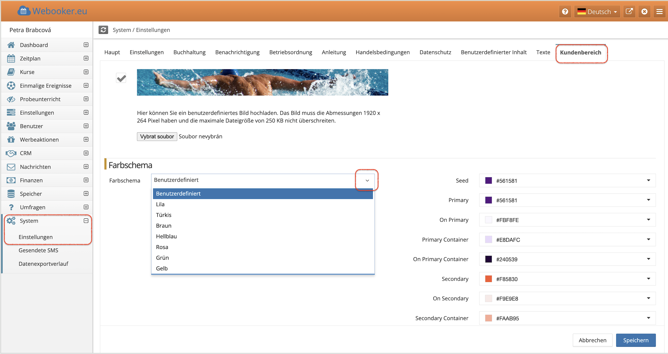Image resolution: width=668 pixels, height=354 pixels.
Task: Click the Werbeaktionen gift icon
Action: (11, 140)
